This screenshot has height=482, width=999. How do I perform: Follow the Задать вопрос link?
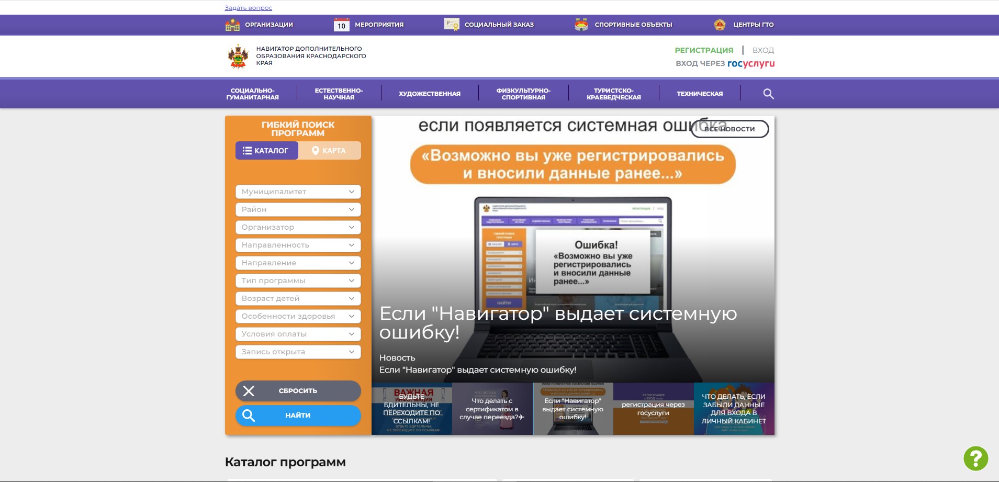249,8
